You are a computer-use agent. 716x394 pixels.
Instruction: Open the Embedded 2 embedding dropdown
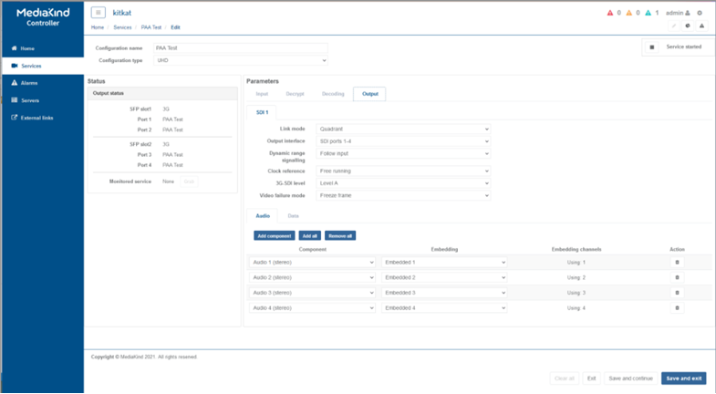tap(443, 277)
